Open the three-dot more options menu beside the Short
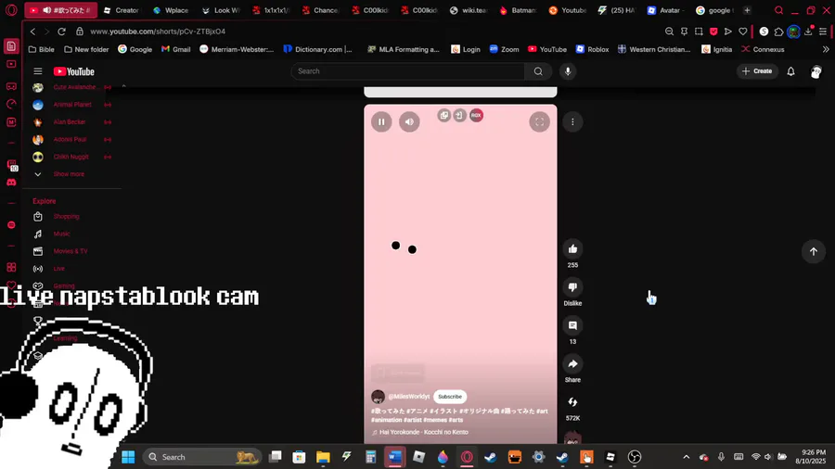835x469 pixels. tap(572, 121)
